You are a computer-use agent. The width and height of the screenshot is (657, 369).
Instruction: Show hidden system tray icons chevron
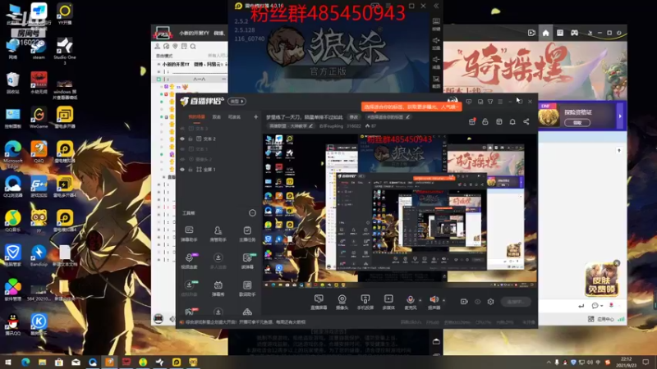point(549,362)
